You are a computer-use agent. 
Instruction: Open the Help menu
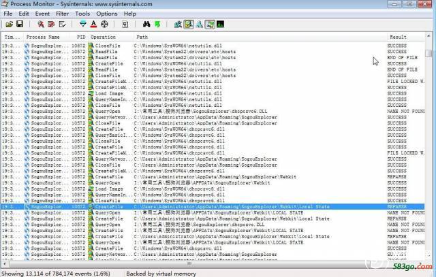tap(130, 14)
